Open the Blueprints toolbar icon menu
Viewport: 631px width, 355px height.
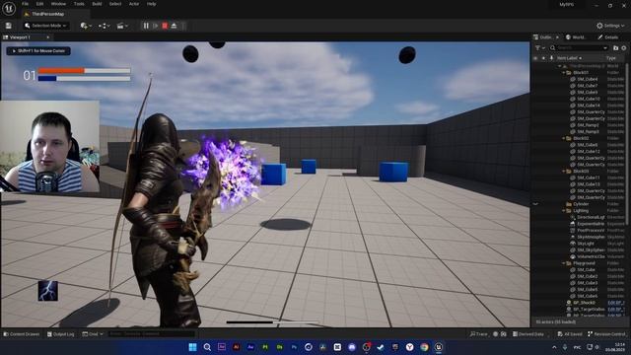(x=105, y=26)
